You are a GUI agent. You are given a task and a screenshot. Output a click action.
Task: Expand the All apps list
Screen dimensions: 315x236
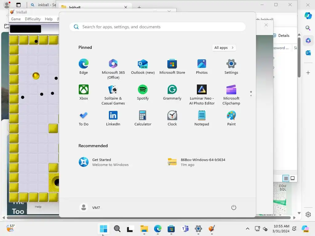tap(224, 48)
